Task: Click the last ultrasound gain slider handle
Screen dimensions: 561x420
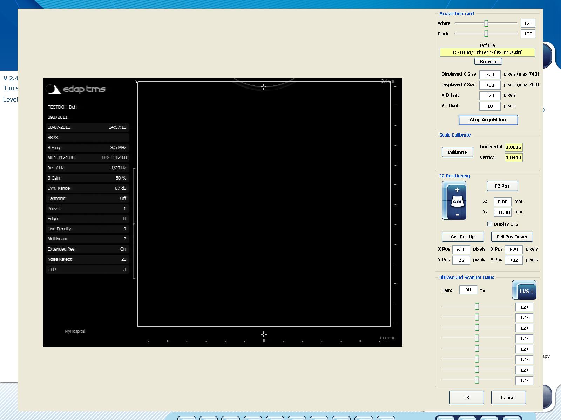Action: 477,380
